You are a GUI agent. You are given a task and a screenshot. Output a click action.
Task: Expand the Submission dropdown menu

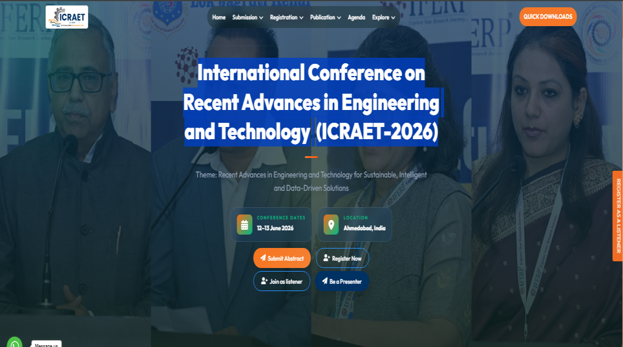coord(248,17)
